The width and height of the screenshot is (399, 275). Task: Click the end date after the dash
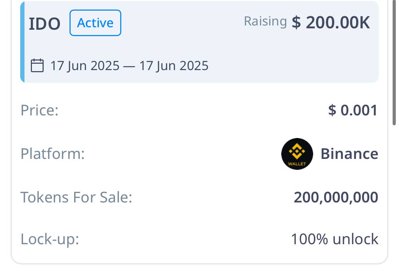click(174, 66)
